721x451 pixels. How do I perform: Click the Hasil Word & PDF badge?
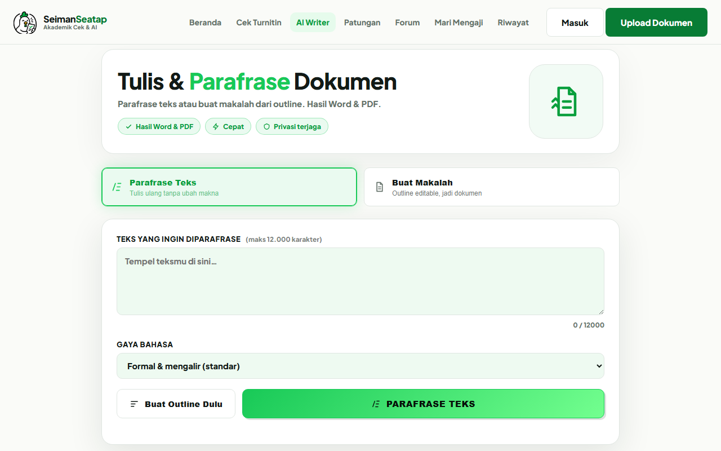pos(159,127)
